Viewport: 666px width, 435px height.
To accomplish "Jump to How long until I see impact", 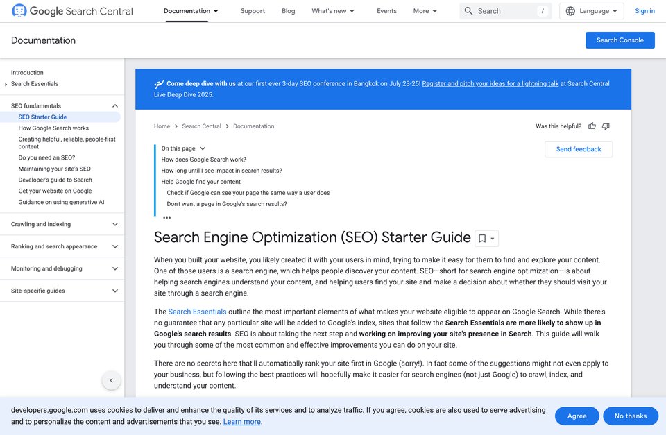I will [221, 171].
